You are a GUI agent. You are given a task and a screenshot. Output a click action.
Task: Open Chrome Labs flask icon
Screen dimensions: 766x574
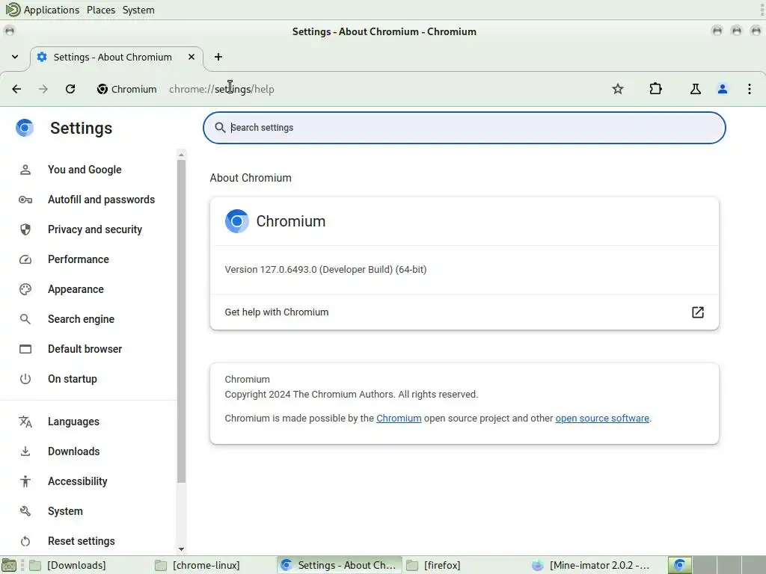click(695, 89)
